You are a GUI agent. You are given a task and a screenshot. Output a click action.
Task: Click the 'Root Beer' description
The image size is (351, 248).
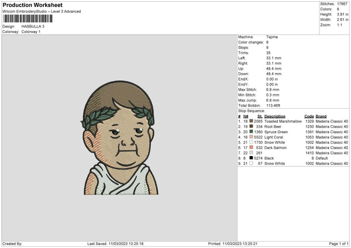[x=273, y=126]
